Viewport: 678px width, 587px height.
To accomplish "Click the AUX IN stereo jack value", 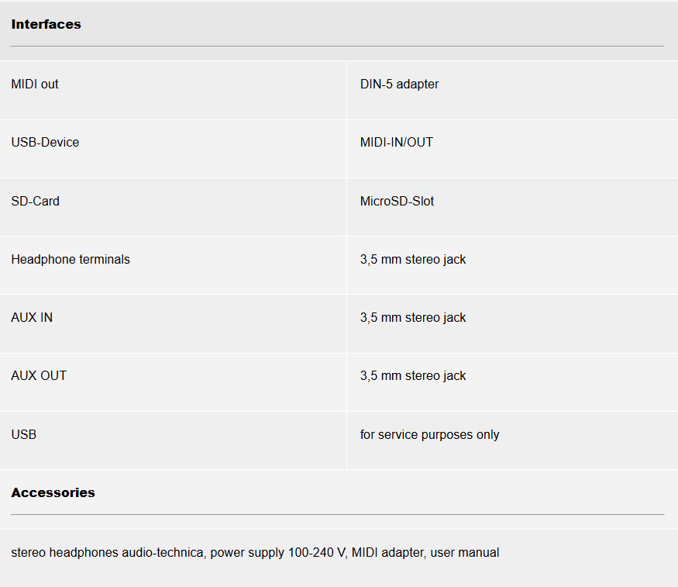I will click(413, 317).
